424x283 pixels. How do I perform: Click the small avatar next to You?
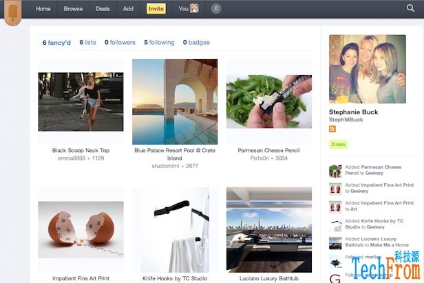click(x=195, y=9)
